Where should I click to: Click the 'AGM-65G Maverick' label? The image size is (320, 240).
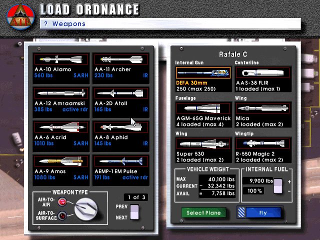point(203,118)
